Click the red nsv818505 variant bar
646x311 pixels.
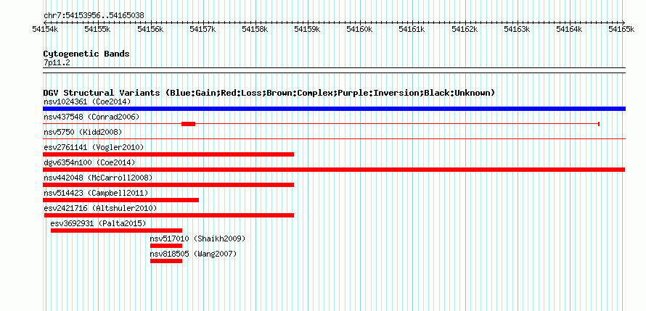[x=166, y=261]
